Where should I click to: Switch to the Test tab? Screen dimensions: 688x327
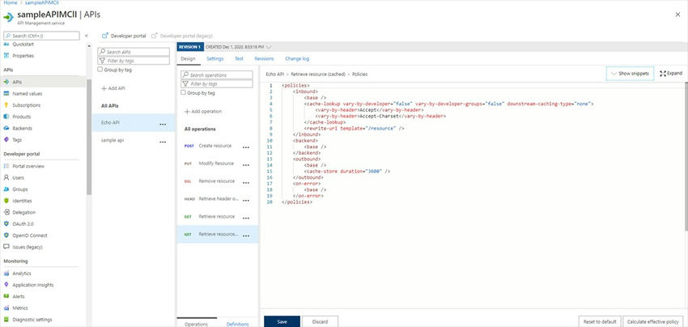tap(239, 58)
